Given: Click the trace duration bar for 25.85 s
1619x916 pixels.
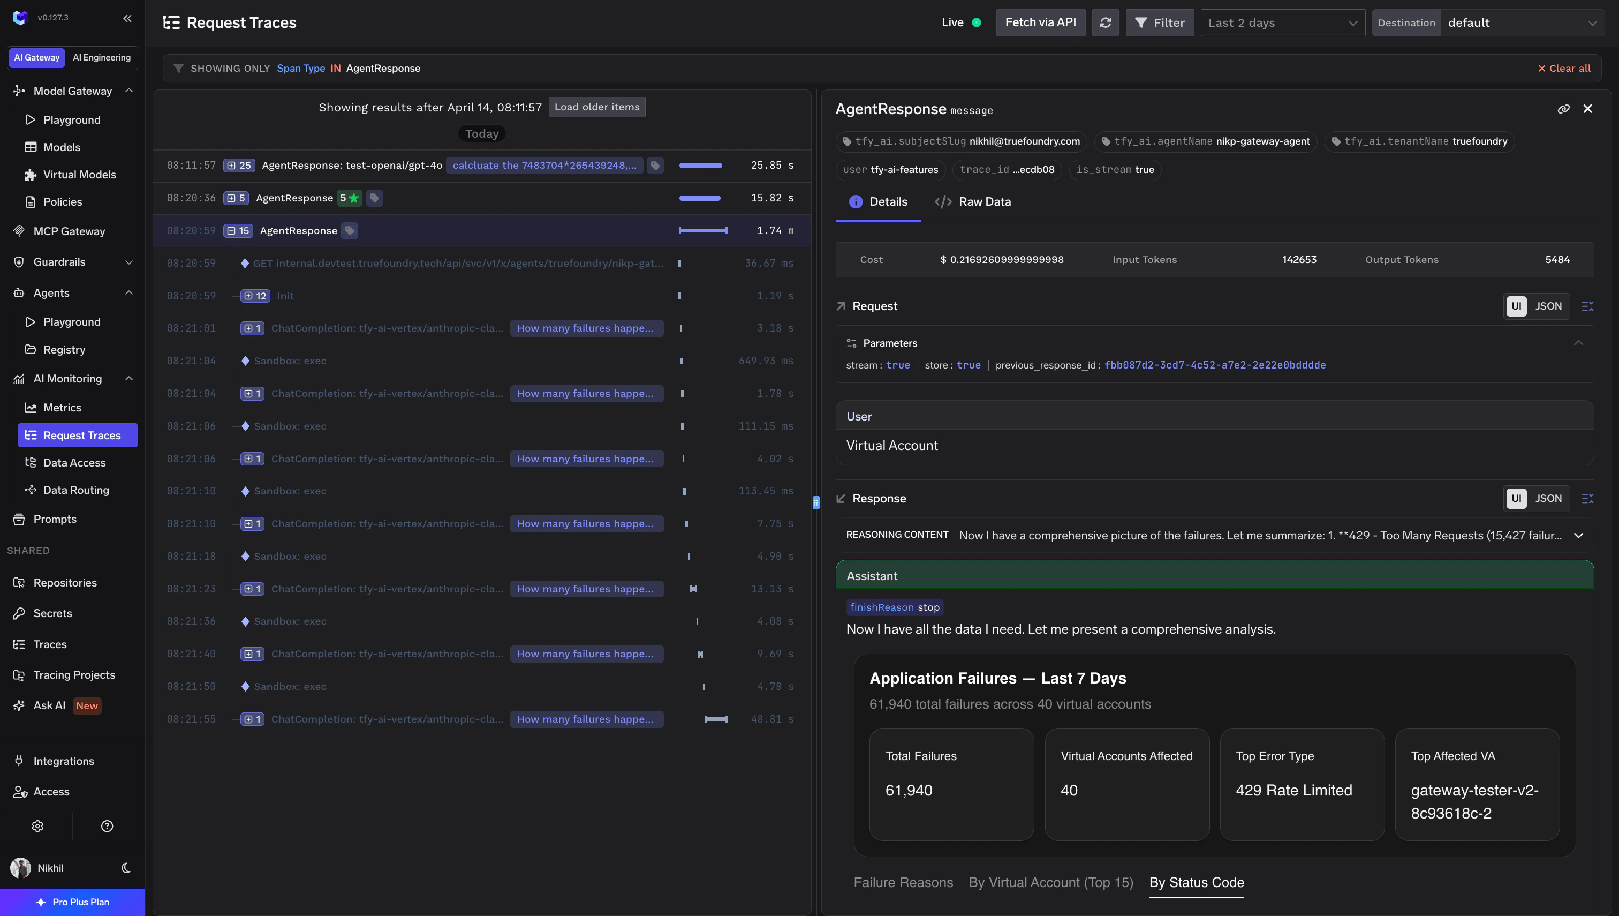Looking at the screenshot, I should (x=700, y=166).
